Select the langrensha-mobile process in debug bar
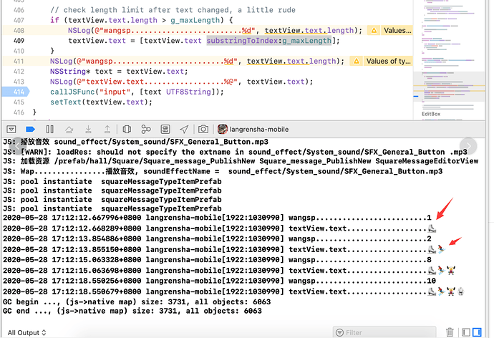The width and height of the screenshot is (494, 338). coord(253,129)
